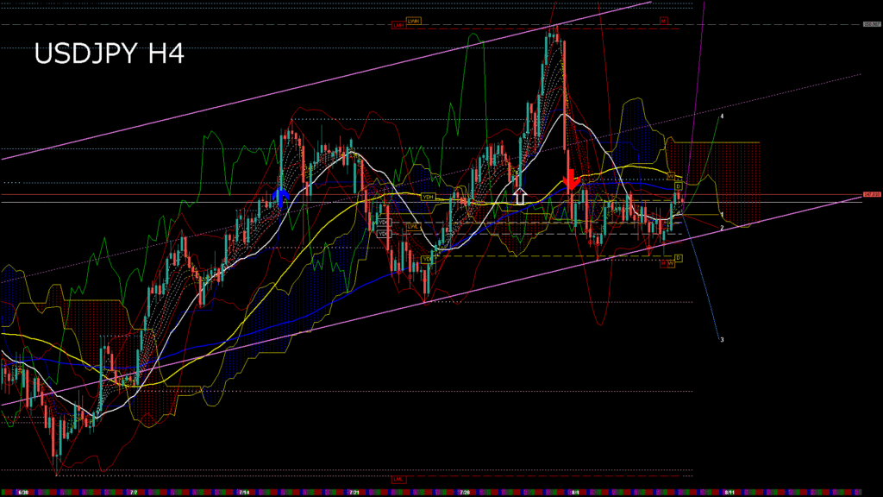
Task: Select the 147.210 current price tag
Action: pyautogui.click(x=872, y=195)
